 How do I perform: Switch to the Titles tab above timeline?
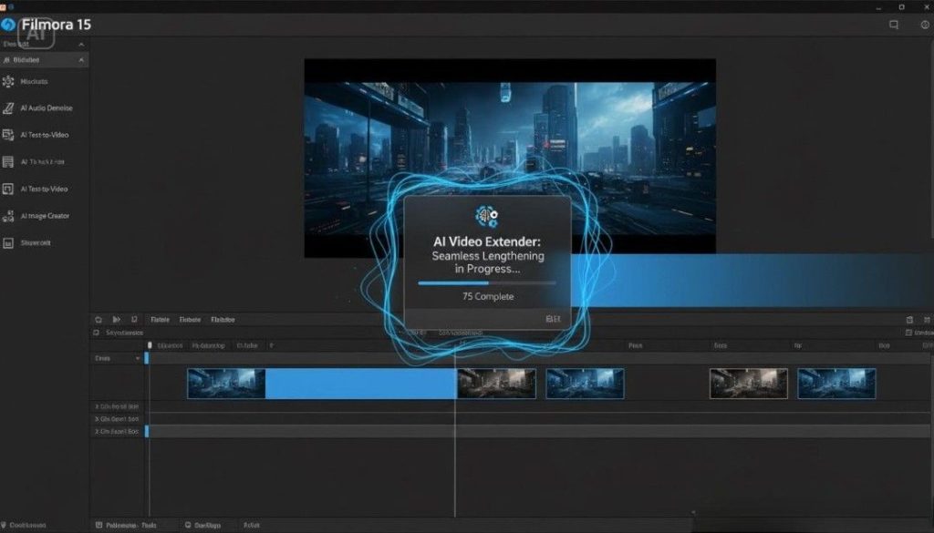(x=161, y=320)
